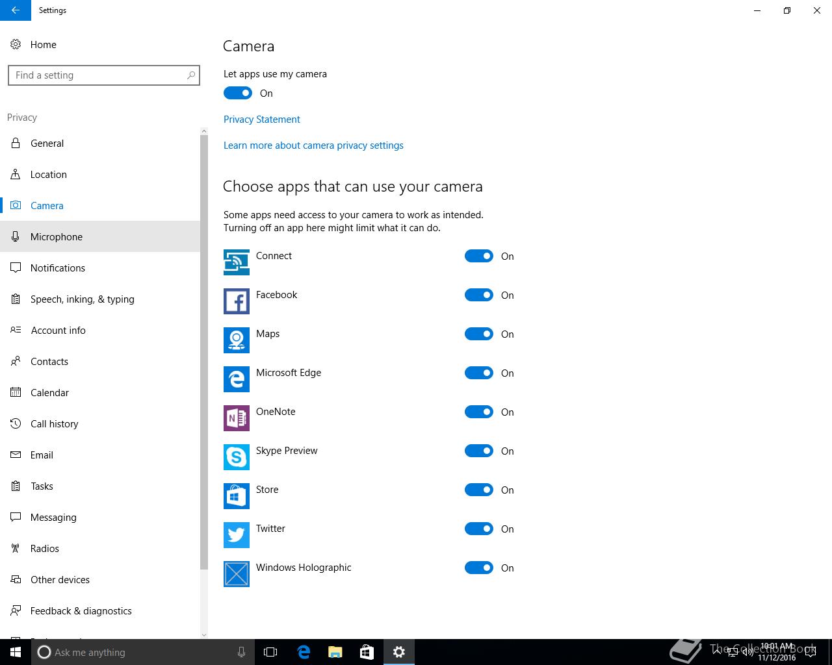Click the sidebar scroll up arrow
832x665 pixels.
pos(204,131)
